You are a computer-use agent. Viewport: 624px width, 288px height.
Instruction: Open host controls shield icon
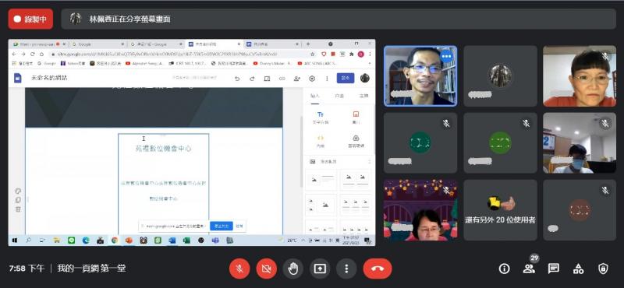[603, 269]
